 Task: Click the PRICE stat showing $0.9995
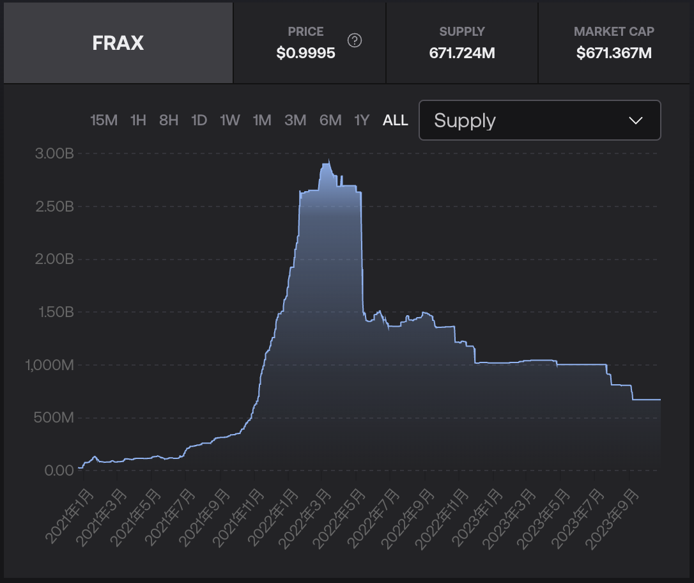(306, 42)
